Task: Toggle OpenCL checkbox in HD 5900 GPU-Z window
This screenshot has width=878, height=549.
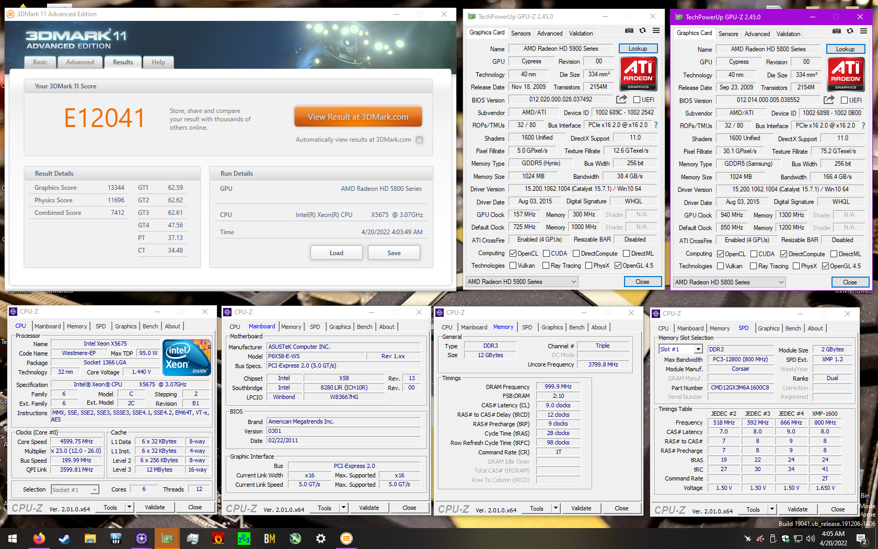Action: click(513, 254)
